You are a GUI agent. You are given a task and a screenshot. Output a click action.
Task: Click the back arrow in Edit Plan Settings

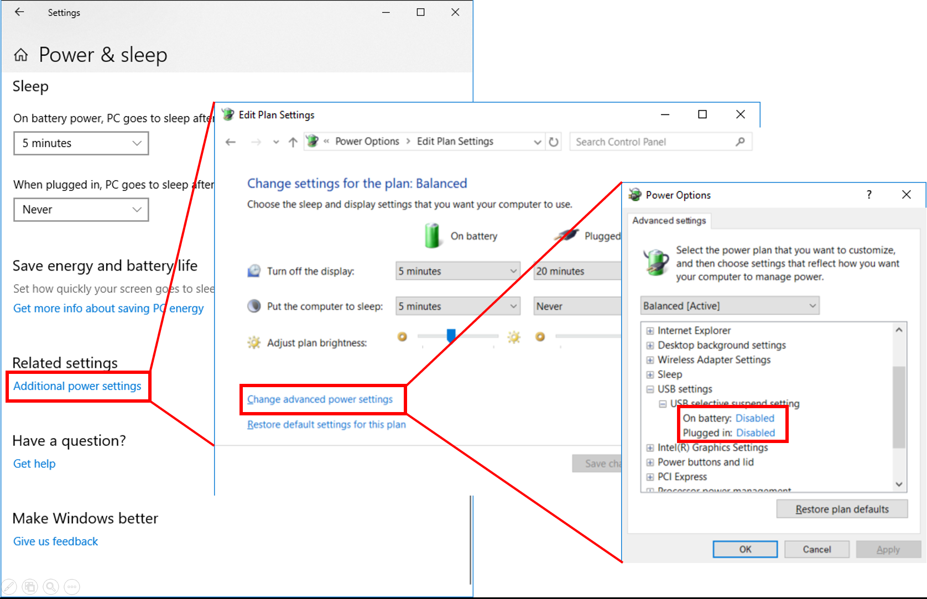coord(231,142)
